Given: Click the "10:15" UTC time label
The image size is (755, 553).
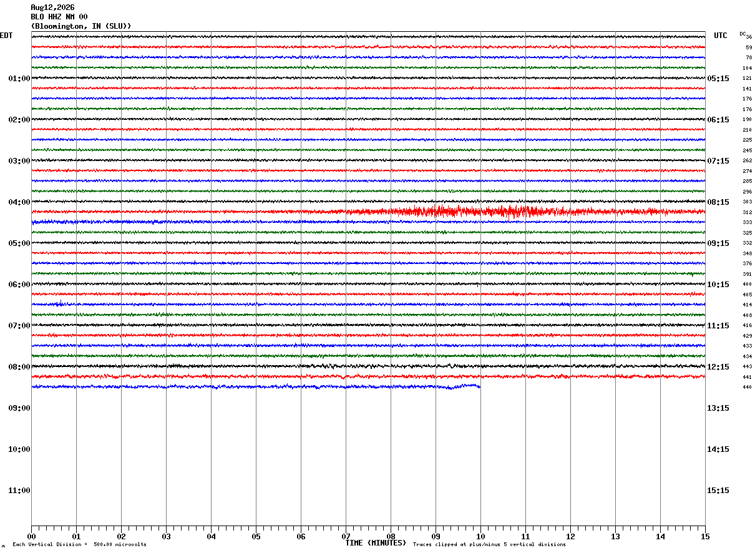Looking at the screenshot, I should click(718, 285).
